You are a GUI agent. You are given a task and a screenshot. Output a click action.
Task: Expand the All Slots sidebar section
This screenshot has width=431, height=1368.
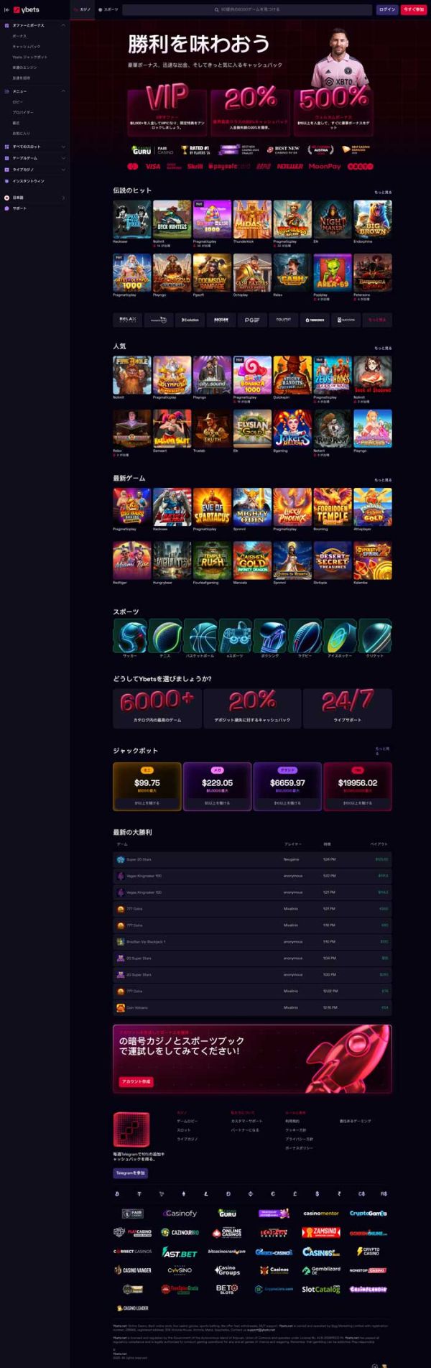63,147
